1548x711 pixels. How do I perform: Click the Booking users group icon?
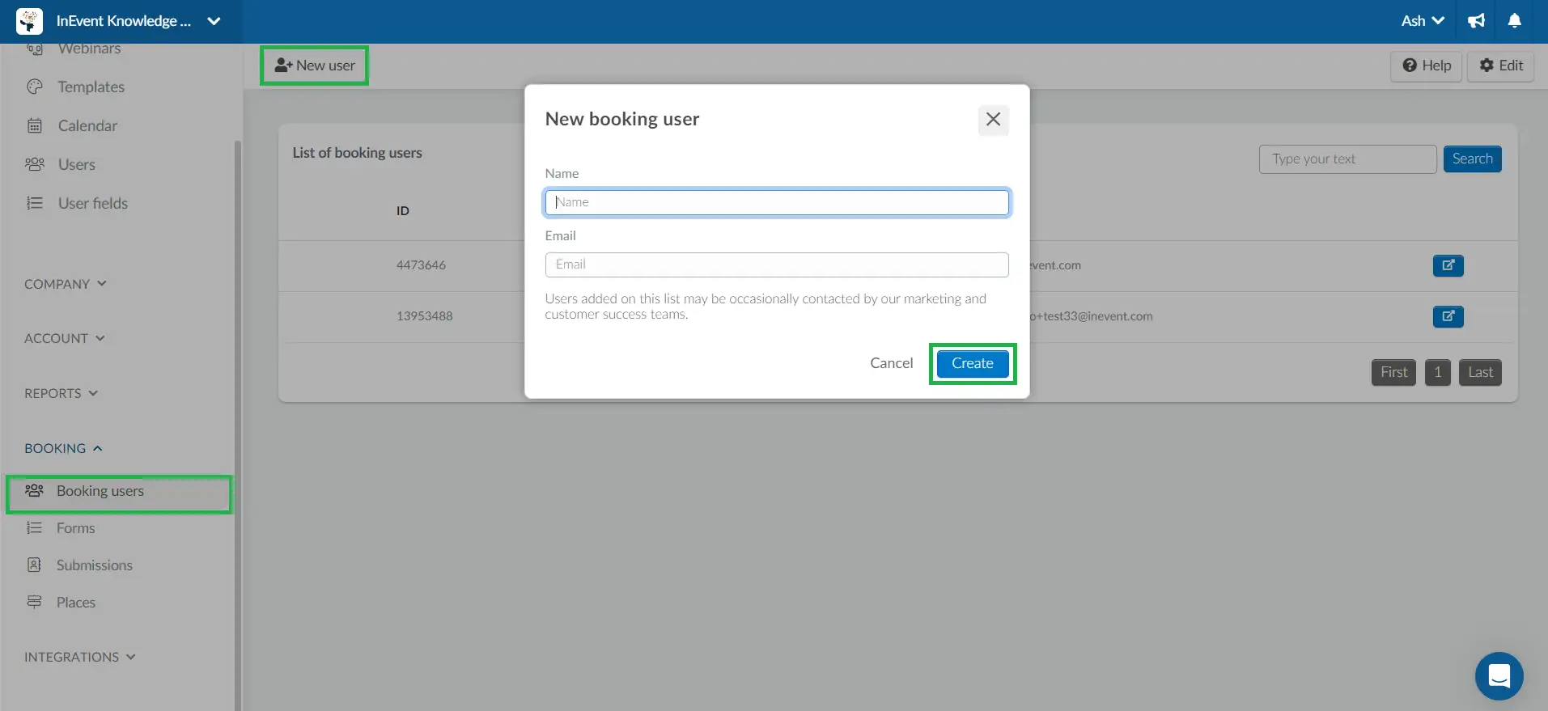coord(34,491)
